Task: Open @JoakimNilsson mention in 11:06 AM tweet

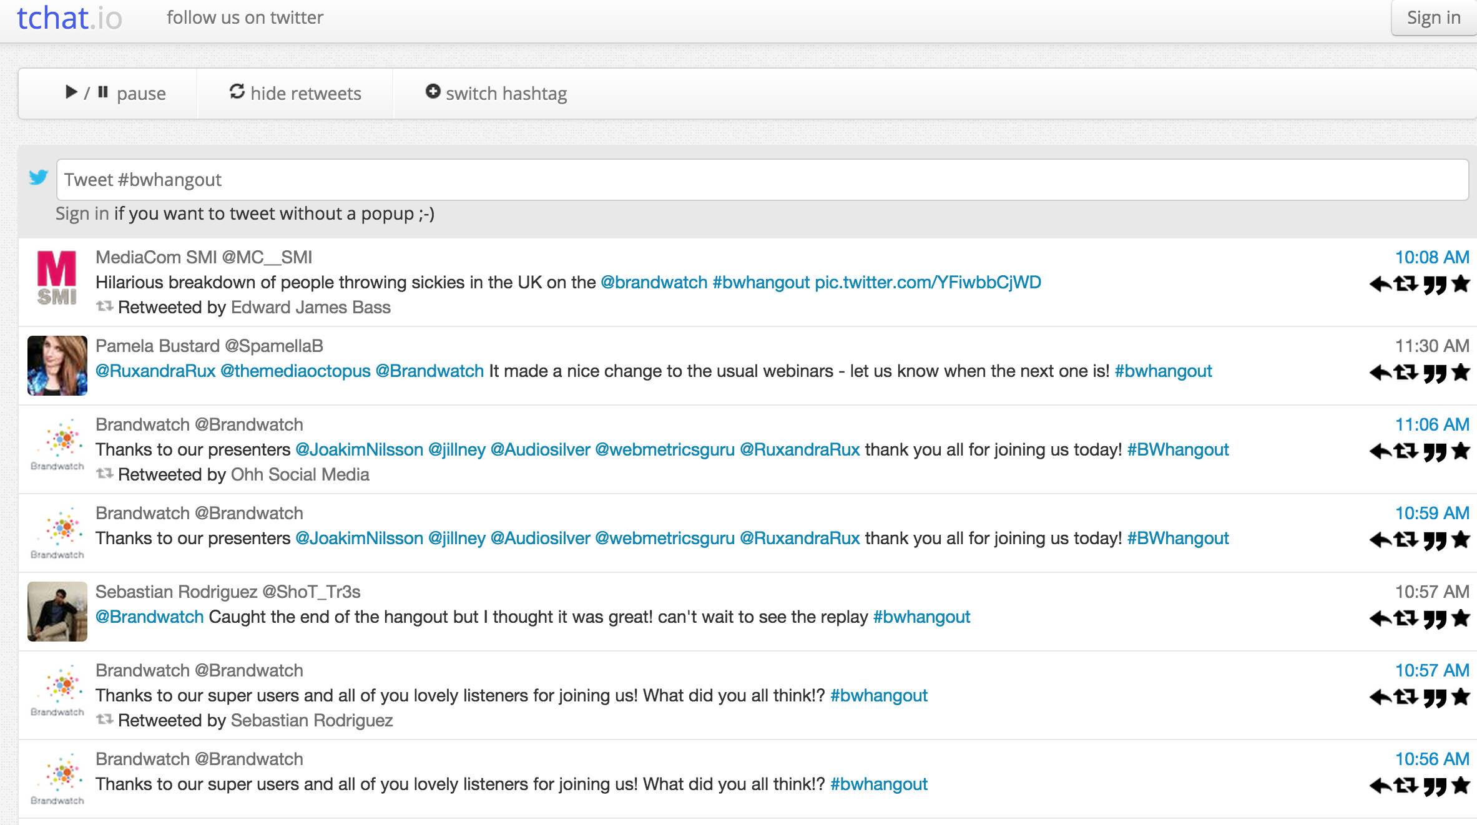Action: point(359,449)
